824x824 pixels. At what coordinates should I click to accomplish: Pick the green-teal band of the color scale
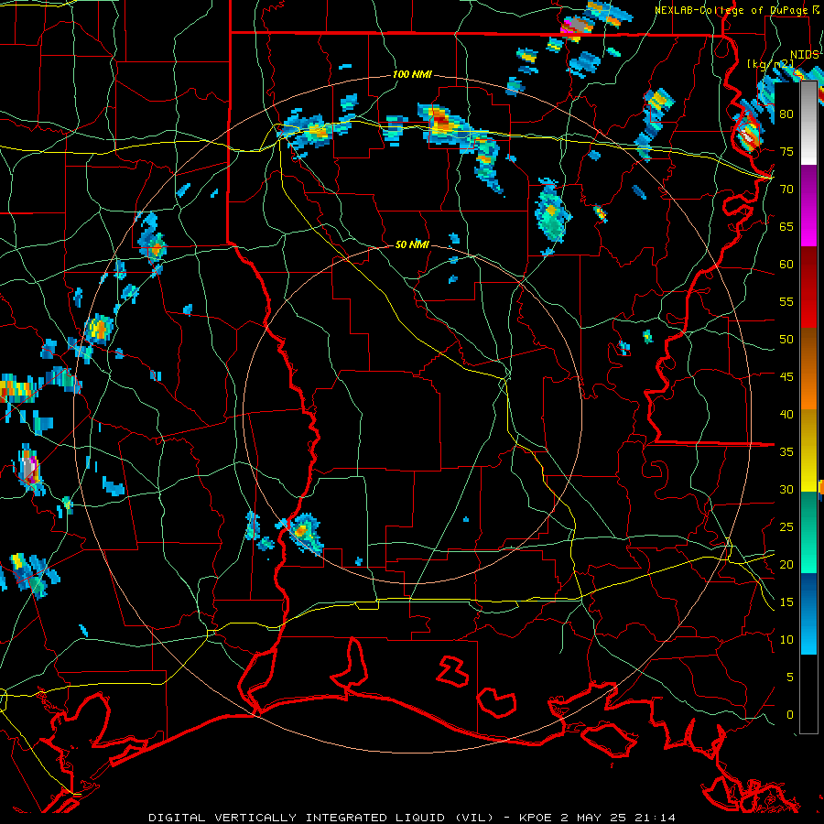coord(808,533)
